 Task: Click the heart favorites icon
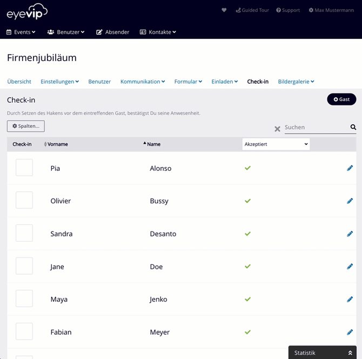click(x=224, y=10)
